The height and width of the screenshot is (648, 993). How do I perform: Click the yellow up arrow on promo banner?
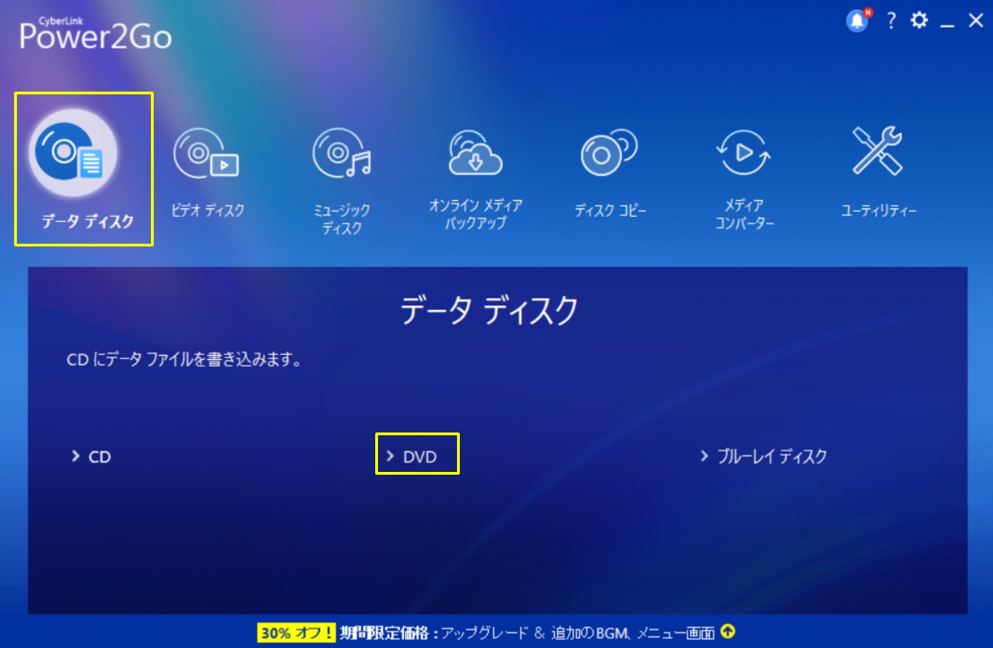click(730, 631)
